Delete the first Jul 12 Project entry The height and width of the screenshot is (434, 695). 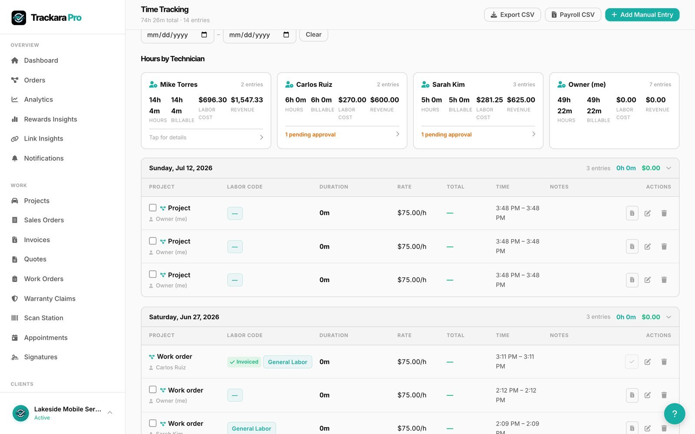[x=664, y=213]
